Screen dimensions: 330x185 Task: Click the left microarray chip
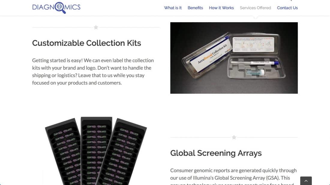[63, 151]
